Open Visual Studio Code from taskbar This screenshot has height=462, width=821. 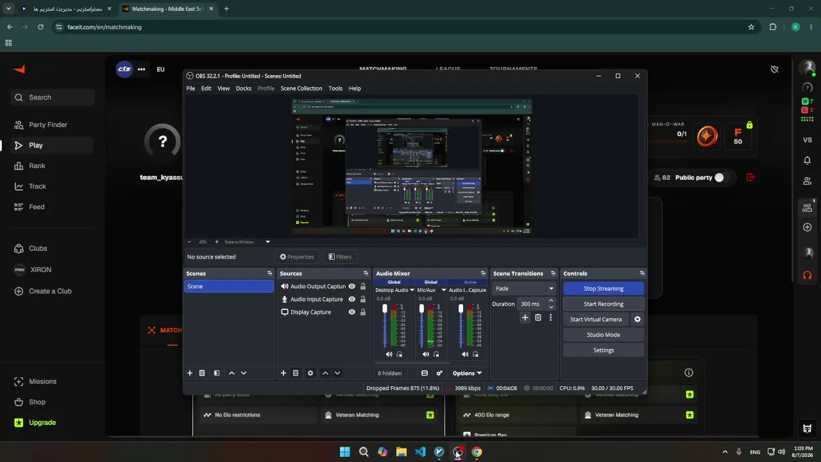point(420,452)
